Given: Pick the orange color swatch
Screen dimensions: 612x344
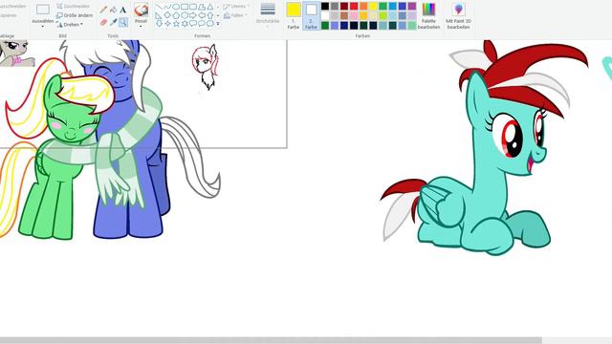Looking at the screenshot, I should [363, 6].
